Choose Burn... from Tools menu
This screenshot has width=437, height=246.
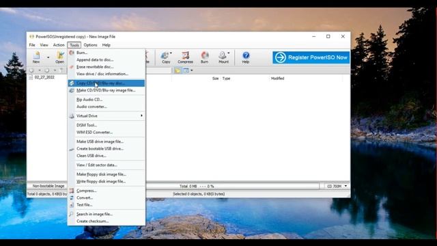pos(107,53)
